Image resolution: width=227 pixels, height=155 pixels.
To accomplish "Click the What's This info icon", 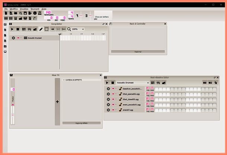I will tap(35, 13).
